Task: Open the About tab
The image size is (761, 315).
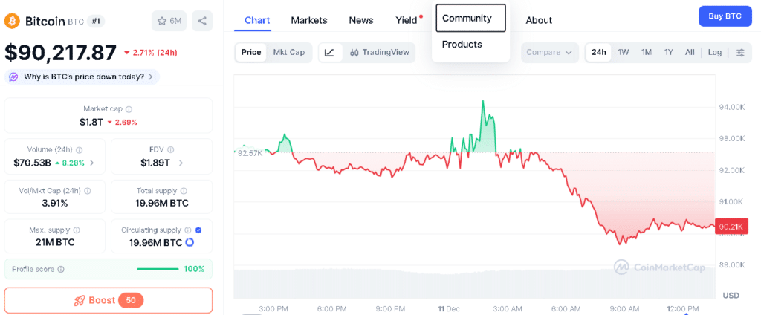Action: click(539, 20)
